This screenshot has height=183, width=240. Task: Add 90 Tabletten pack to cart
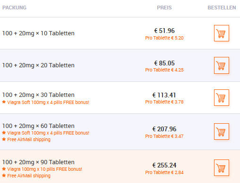point(221,167)
